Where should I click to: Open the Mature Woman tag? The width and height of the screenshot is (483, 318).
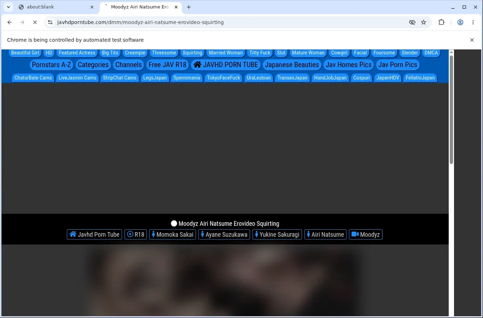308,53
